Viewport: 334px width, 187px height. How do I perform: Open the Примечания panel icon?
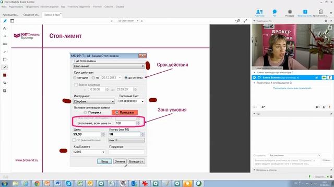[321, 12]
